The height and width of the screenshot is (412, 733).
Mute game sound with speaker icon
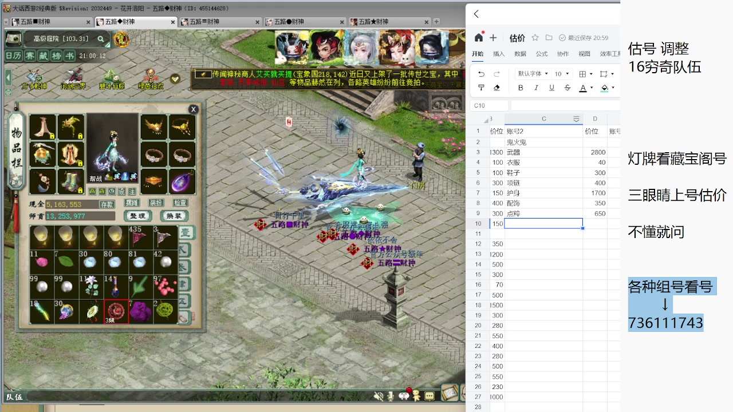point(379,395)
